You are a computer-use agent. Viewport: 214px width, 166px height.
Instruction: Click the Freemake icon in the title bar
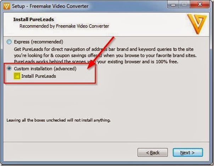click(6, 6)
